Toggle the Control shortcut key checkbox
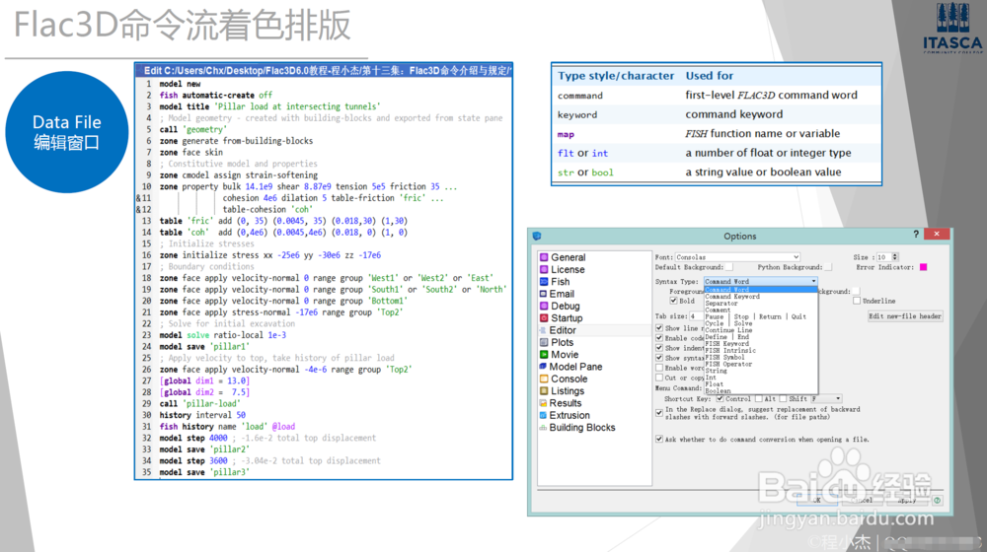This screenshot has width=987, height=552. pos(720,398)
